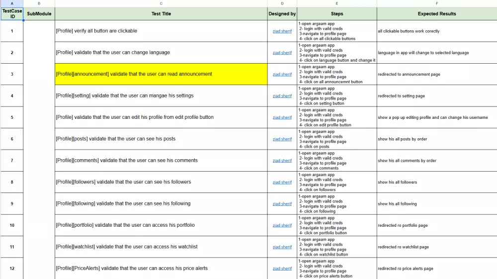Viewport: 497px width, 279px height.
Task: Select column A header
Action: (12, 3)
